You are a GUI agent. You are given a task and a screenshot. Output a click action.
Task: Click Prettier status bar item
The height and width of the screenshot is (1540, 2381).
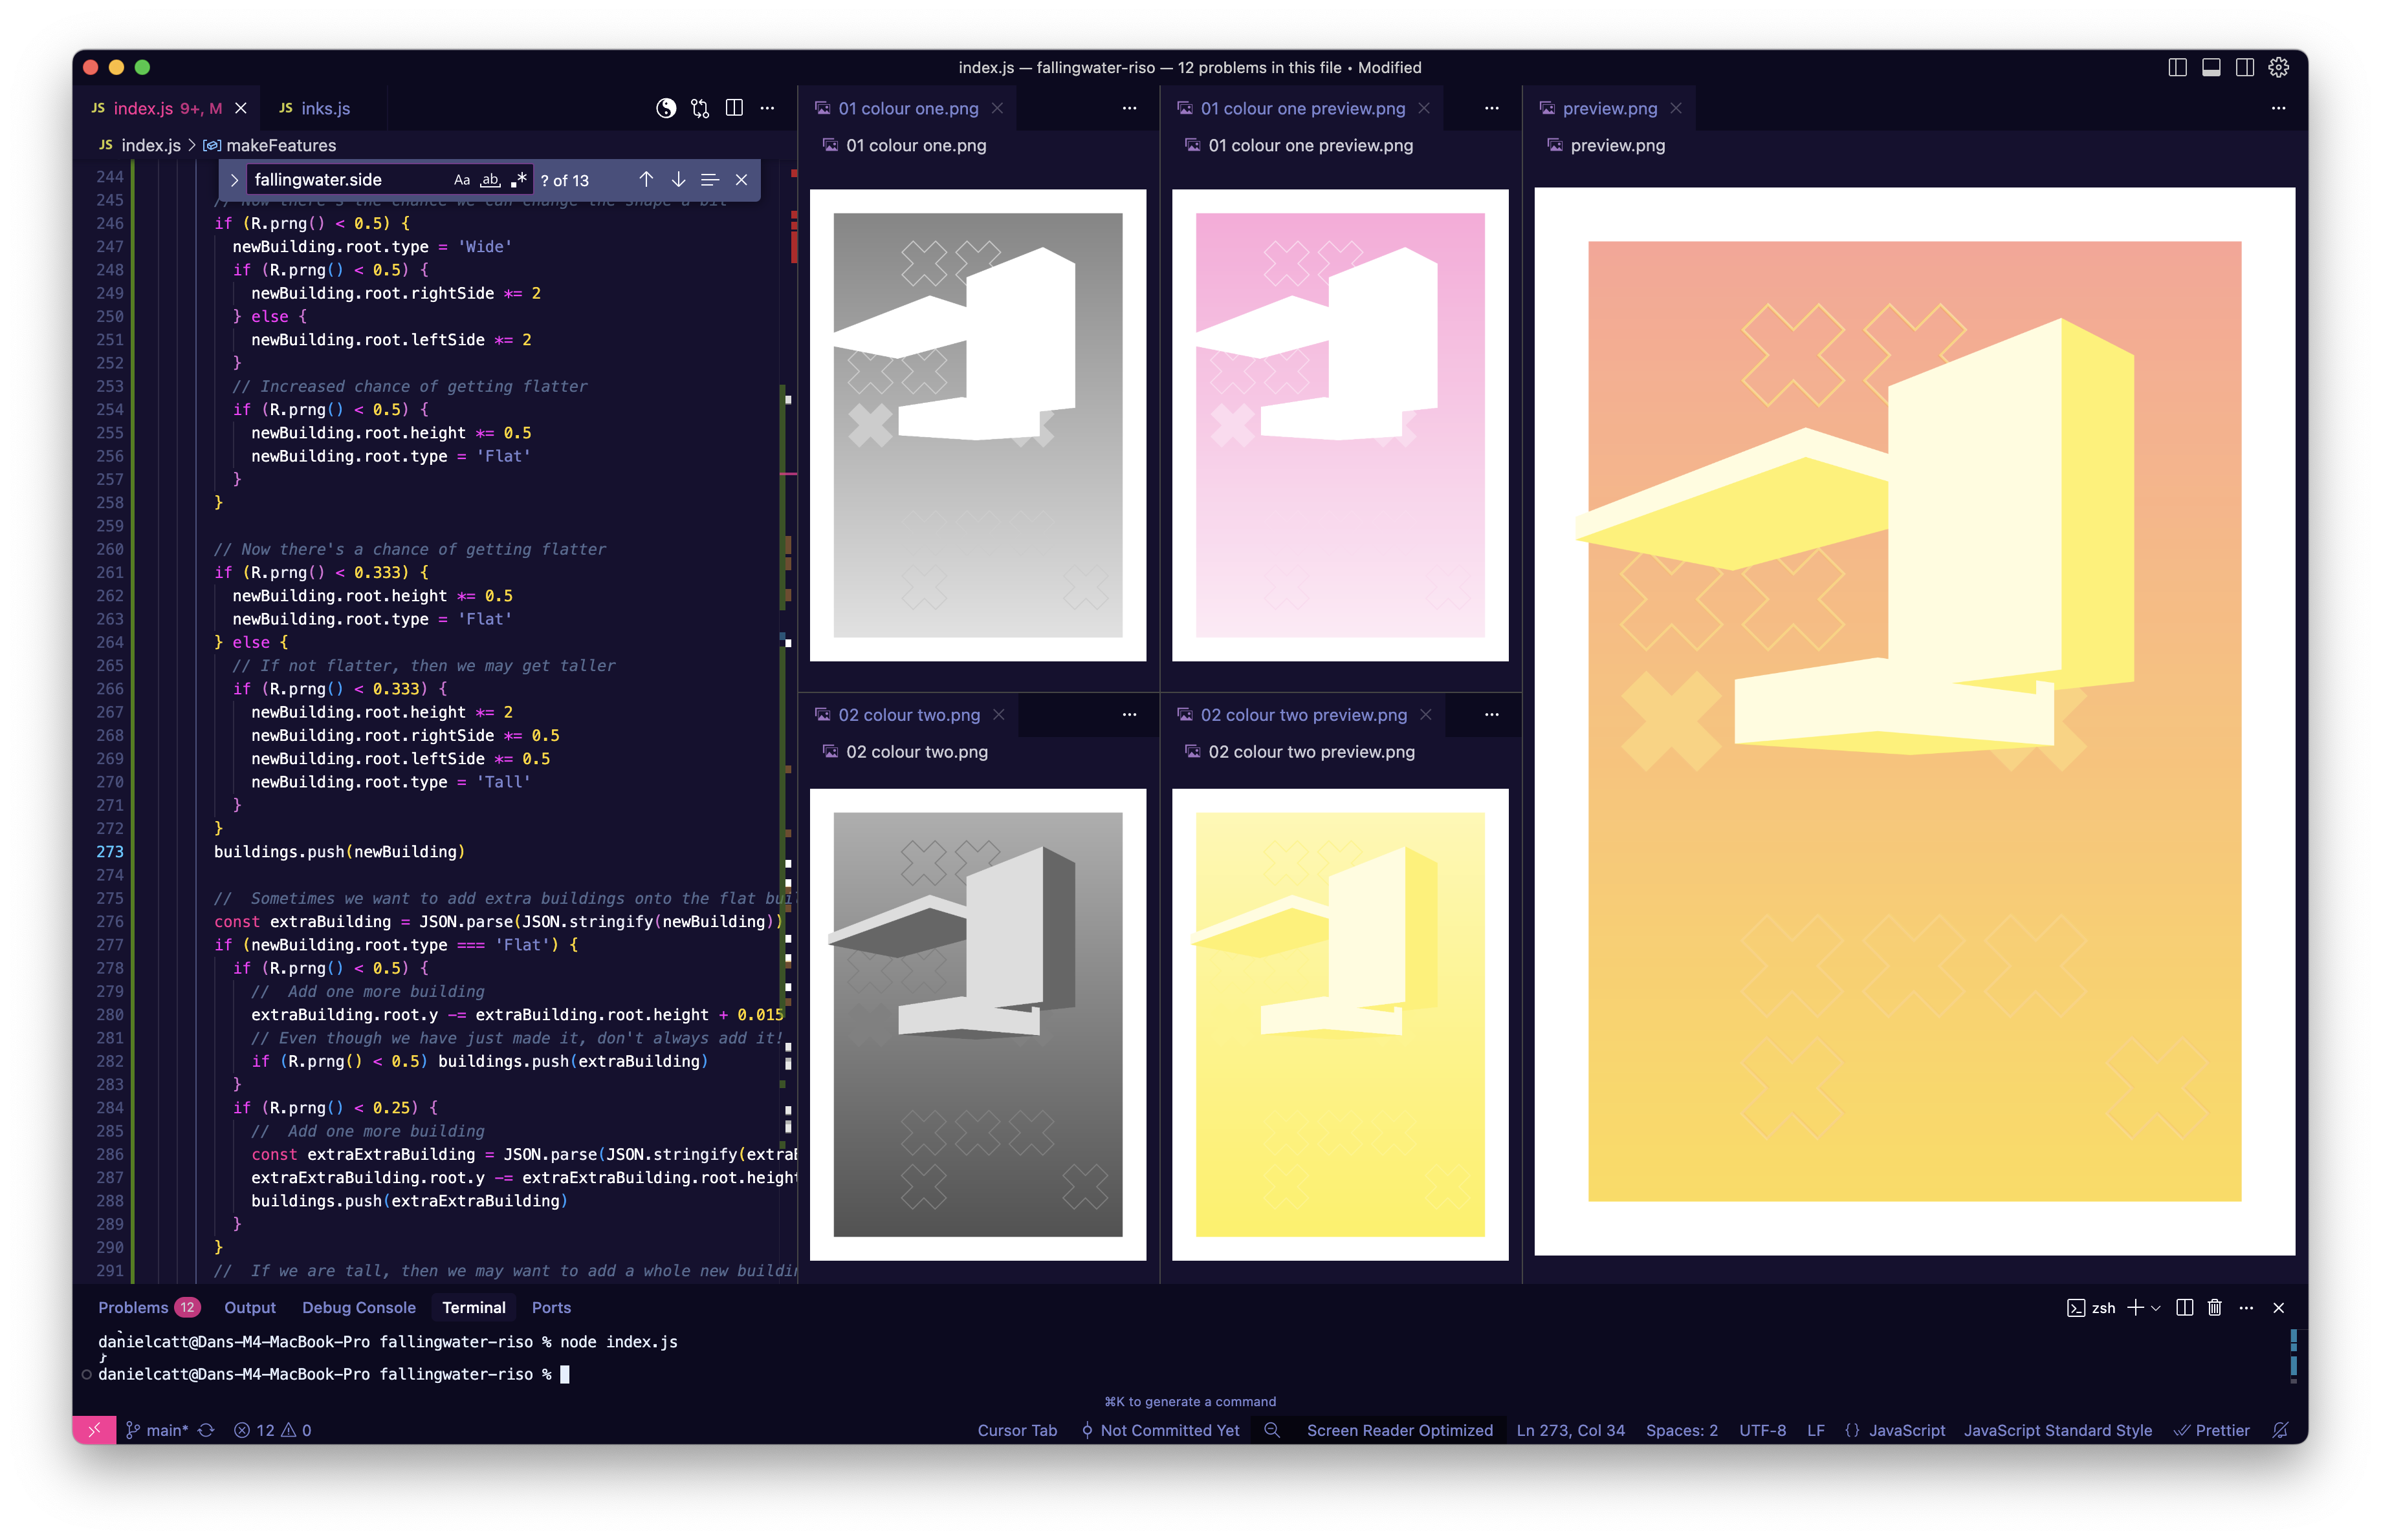point(2211,1430)
